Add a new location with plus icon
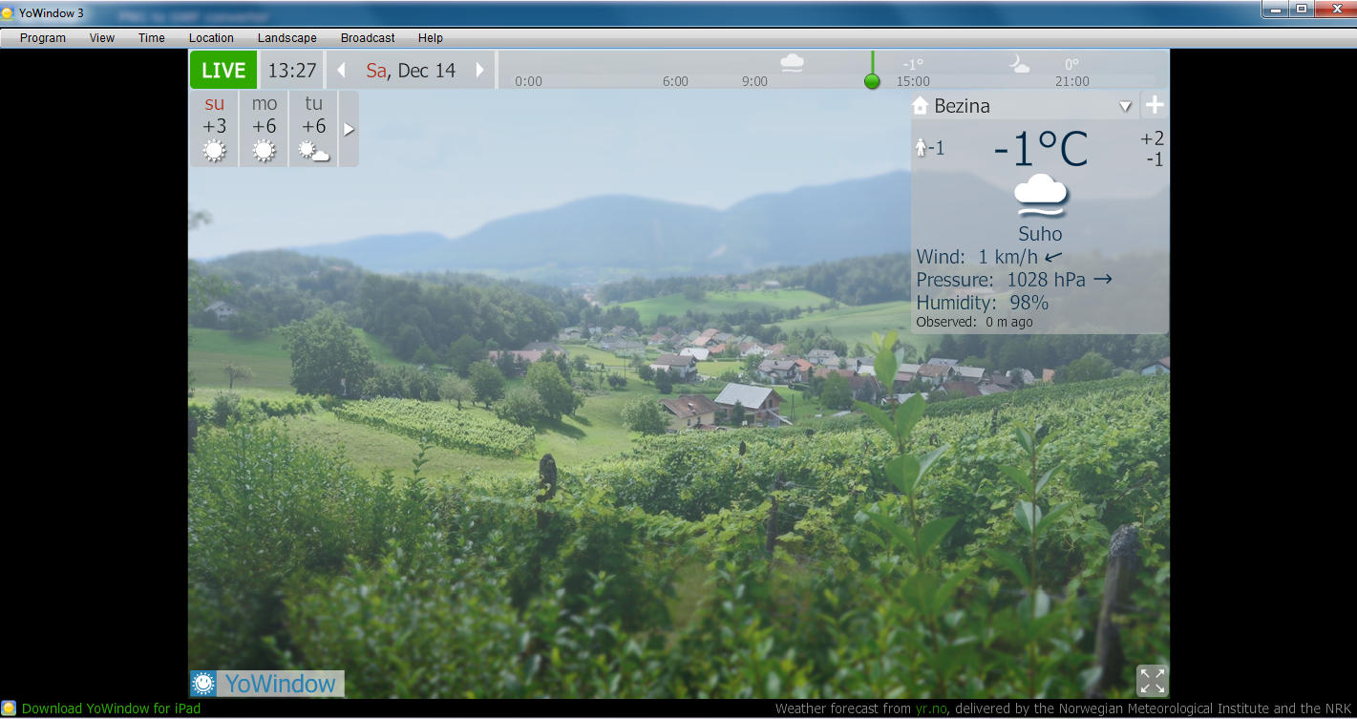Image resolution: width=1357 pixels, height=719 pixels. pos(1155,105)
